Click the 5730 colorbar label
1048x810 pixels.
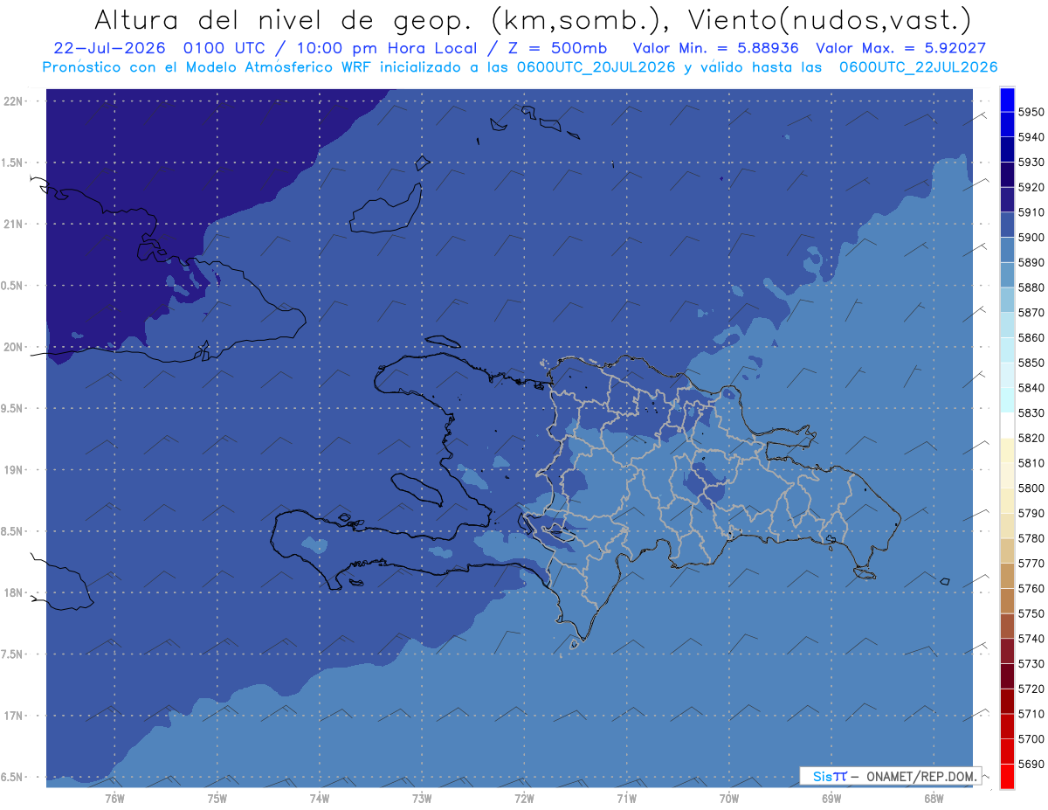[x=1031, y=663]
